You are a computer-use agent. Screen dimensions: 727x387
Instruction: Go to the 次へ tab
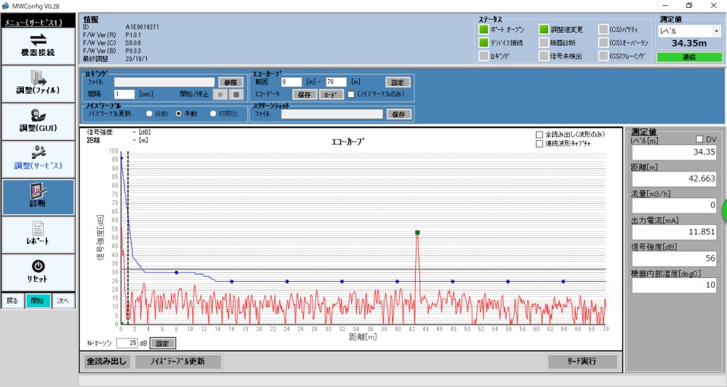(x=63, y=301)
